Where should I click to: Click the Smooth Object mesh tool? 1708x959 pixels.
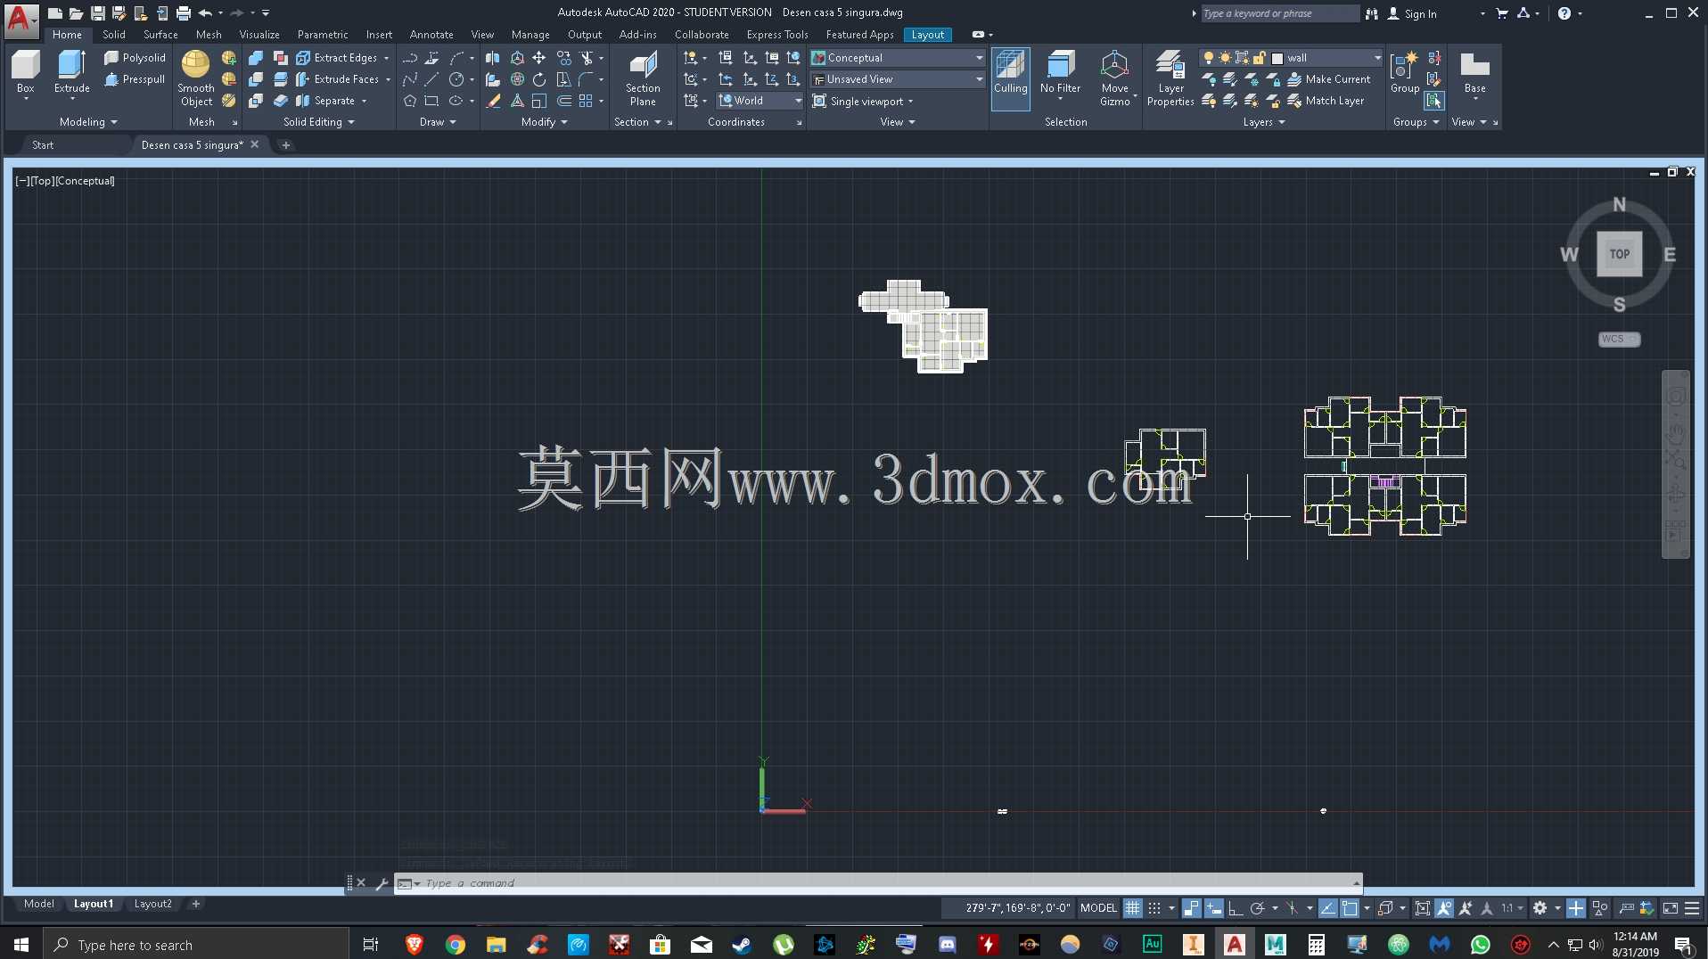click(196, 78)
